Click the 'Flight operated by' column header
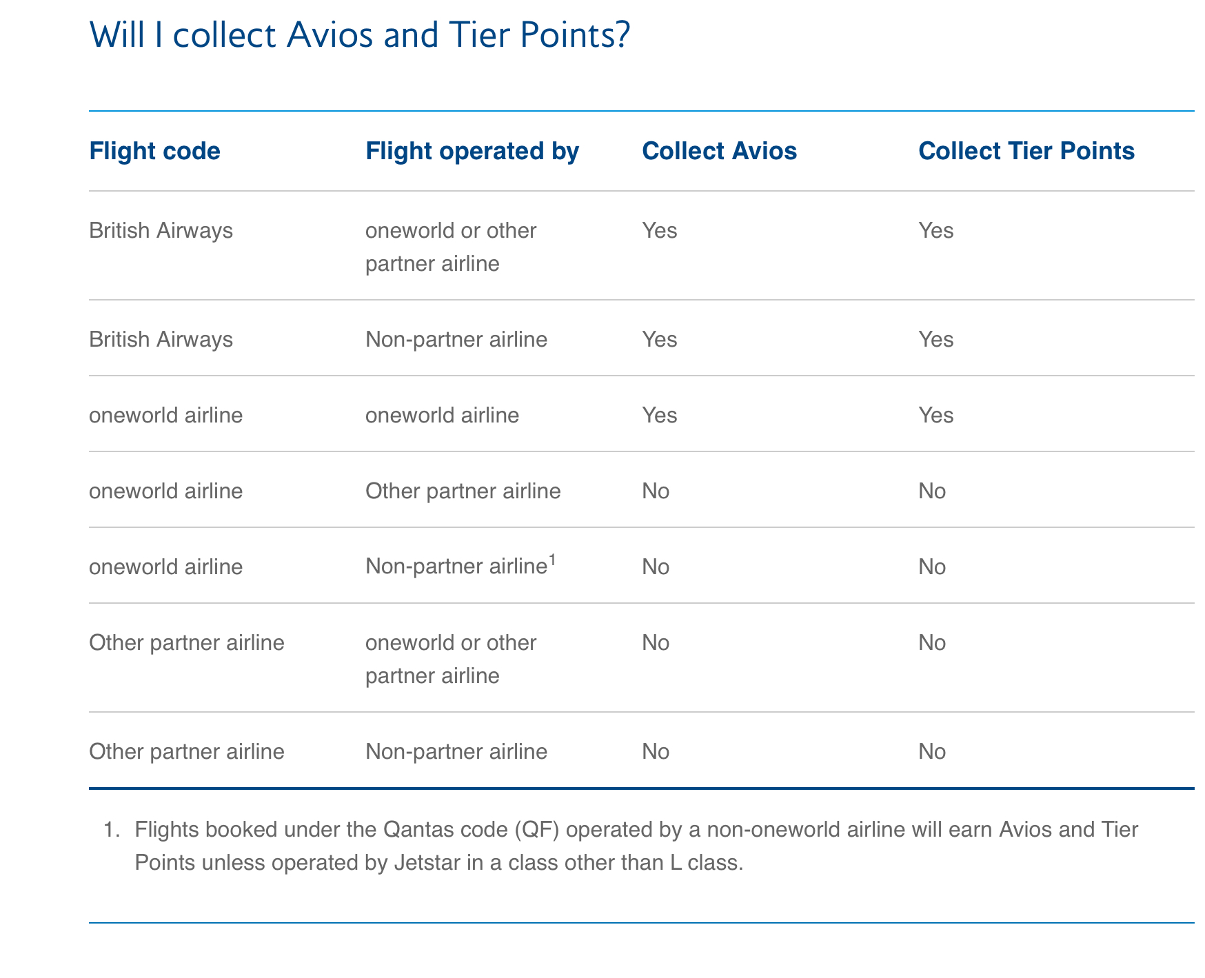 (472, 151)
